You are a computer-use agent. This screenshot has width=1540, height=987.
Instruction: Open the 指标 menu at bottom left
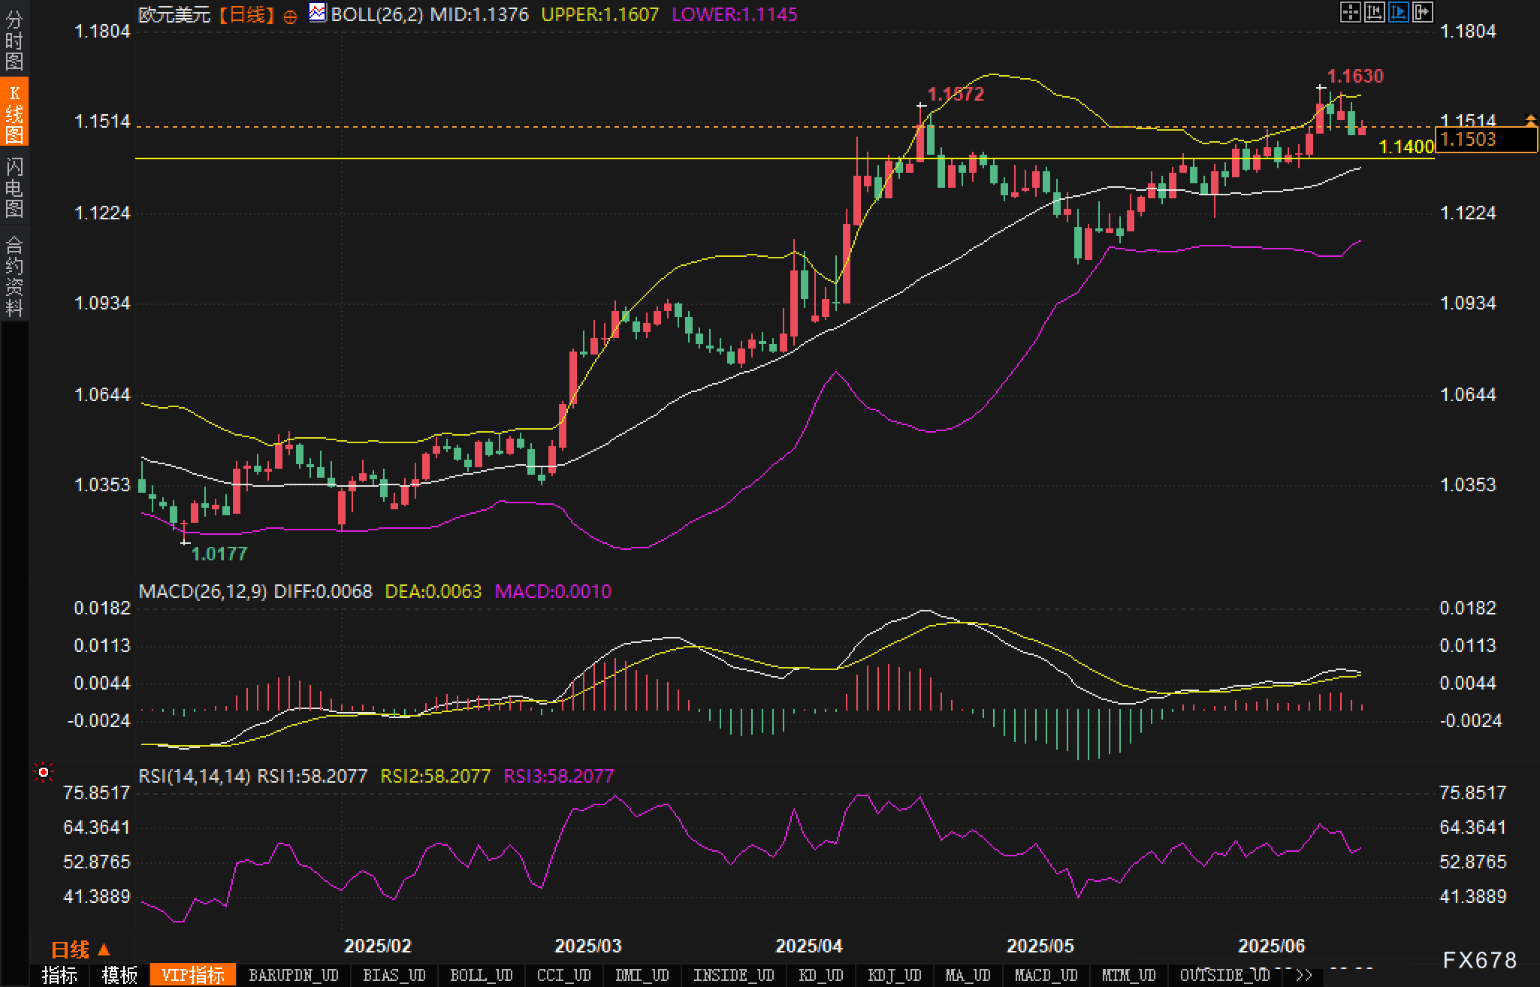[59, 975]
